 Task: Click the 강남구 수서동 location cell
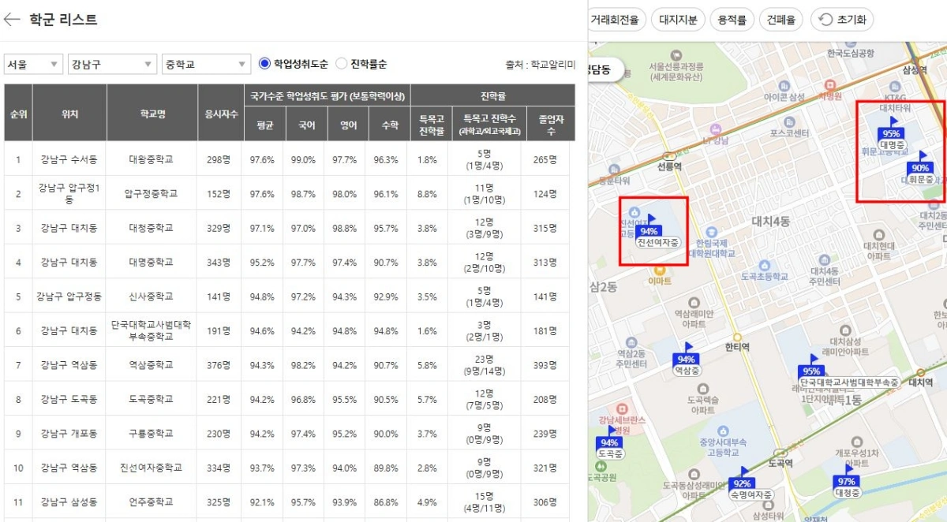(x=69, y=159)
